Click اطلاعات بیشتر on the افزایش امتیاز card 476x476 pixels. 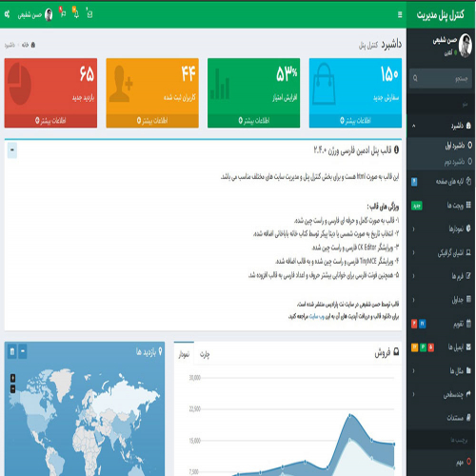(x=254, y=121)
